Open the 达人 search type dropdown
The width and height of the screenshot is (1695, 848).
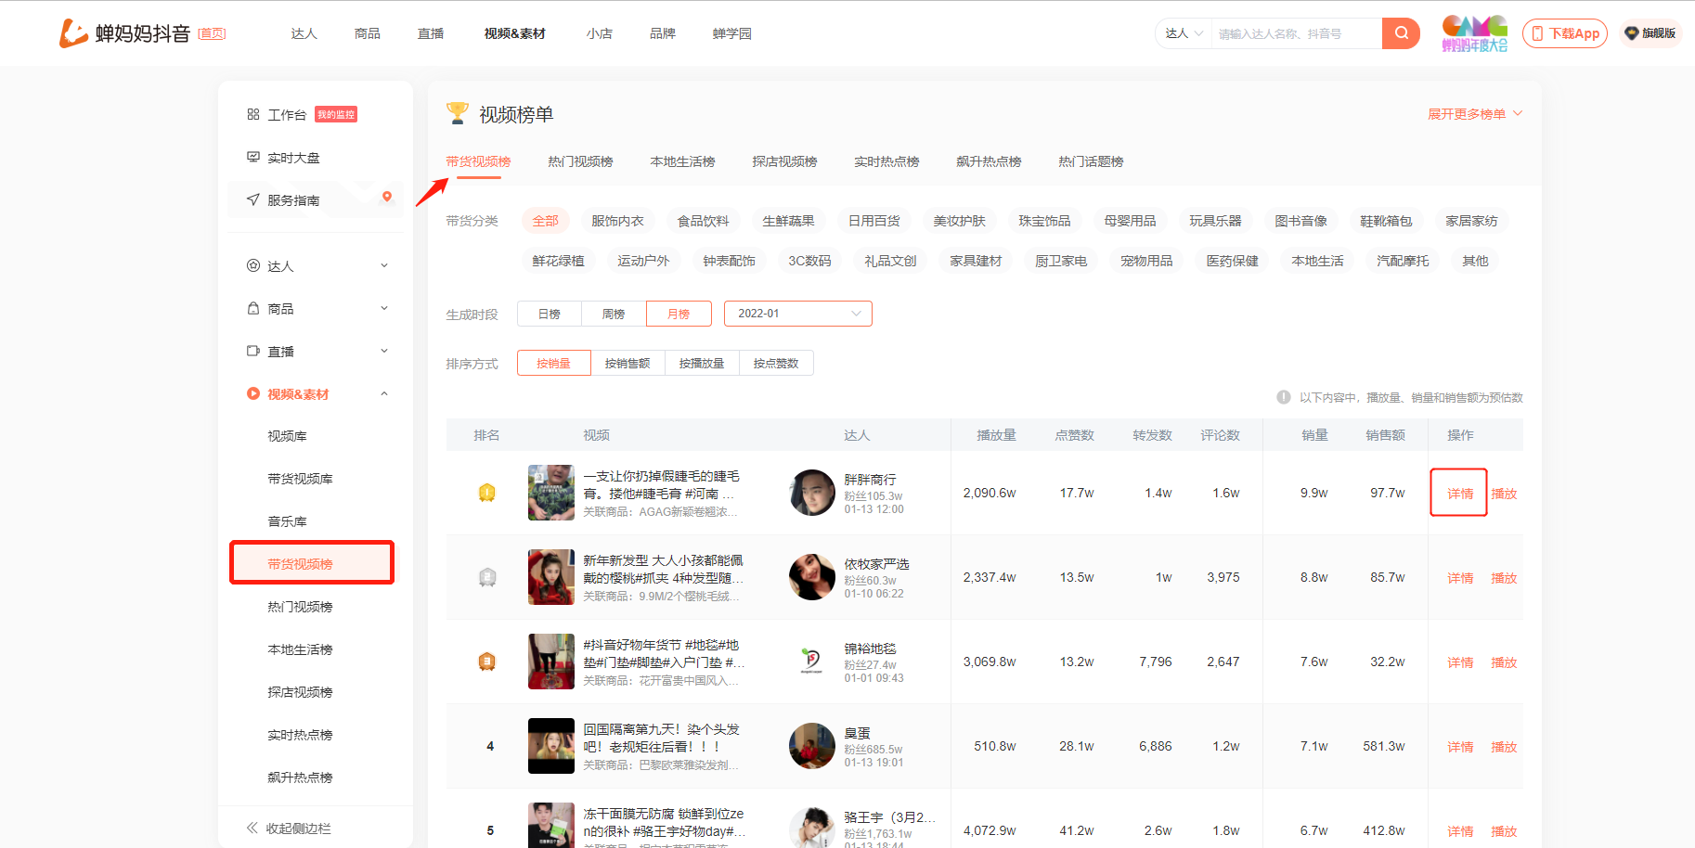click(1184, 33)
